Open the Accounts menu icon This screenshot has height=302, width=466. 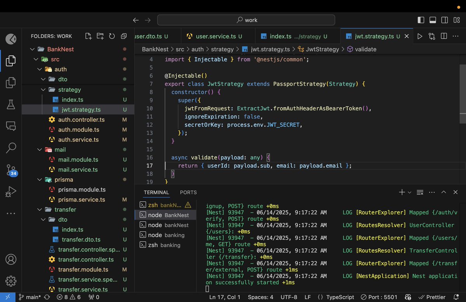coord(11,259)
